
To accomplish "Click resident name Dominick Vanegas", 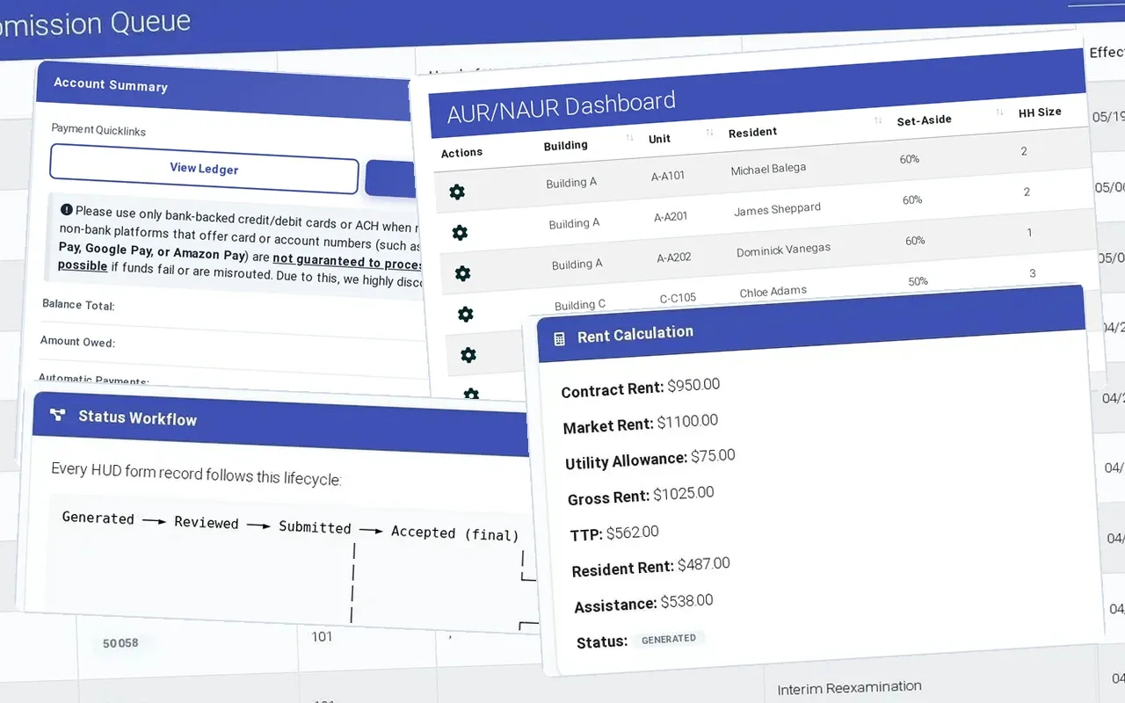I will tap(783, 250).
